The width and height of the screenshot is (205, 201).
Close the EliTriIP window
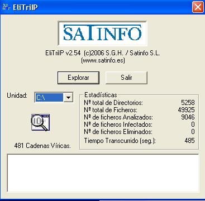tap(198, 7)
